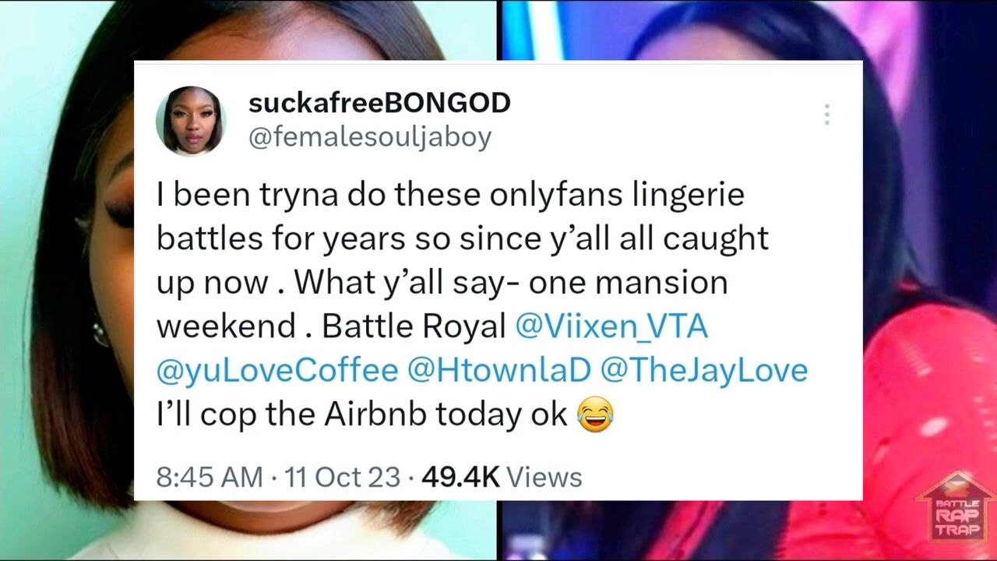This screenshot has height=561, width=997.
Task: Open the suckafreeBONGOD profile avatar
Action: pyautogui.click(x=191, y=121)
